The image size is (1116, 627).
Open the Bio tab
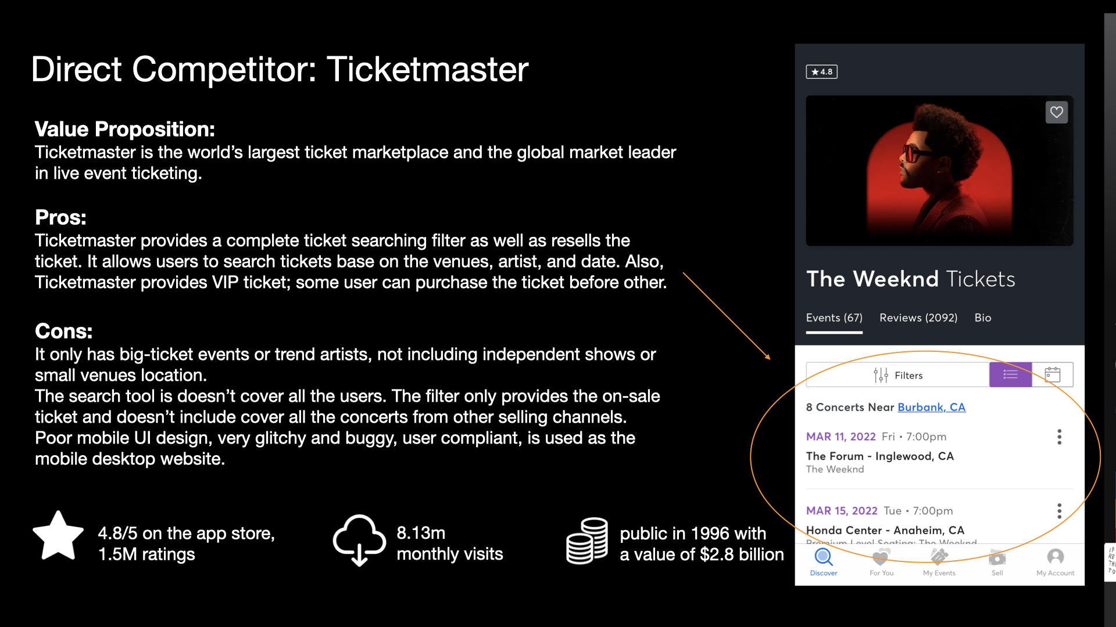982,318
